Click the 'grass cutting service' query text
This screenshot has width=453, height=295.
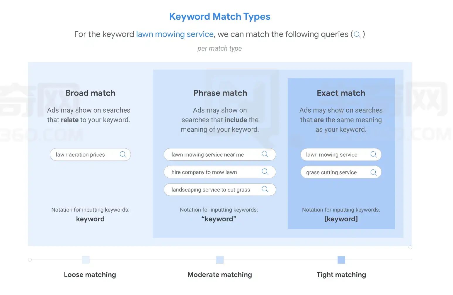pos(331,172)
